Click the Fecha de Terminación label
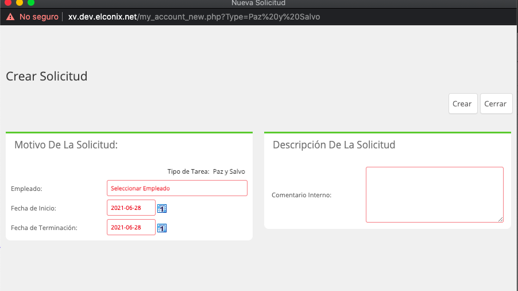Screen dimensions: 518x291 (44, 228)
